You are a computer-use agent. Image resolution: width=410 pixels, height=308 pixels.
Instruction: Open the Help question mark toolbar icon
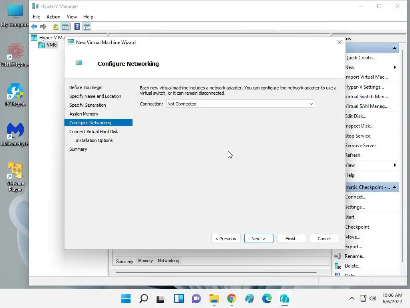coord(77,27)
